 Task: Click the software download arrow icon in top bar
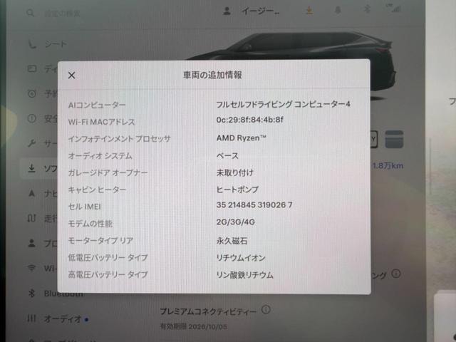coord(309,11)
